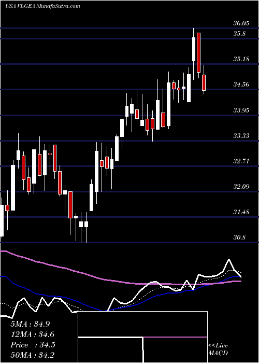Viewport: 259px width, 363px height.
Task: Click the '12MA : 34.6' readout
Action: point(33,334)
